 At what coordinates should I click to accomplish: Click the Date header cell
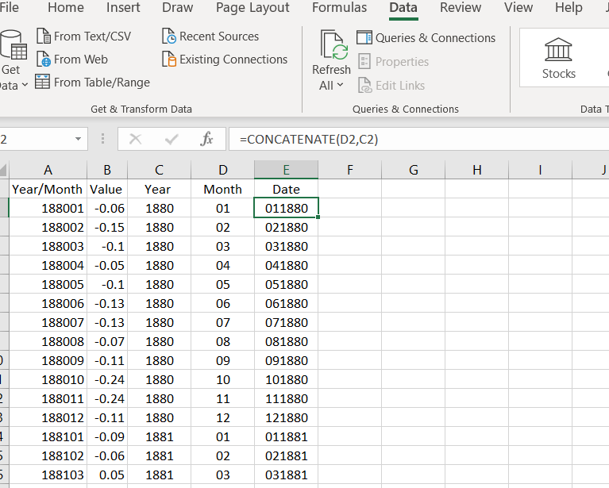(286, 189)
